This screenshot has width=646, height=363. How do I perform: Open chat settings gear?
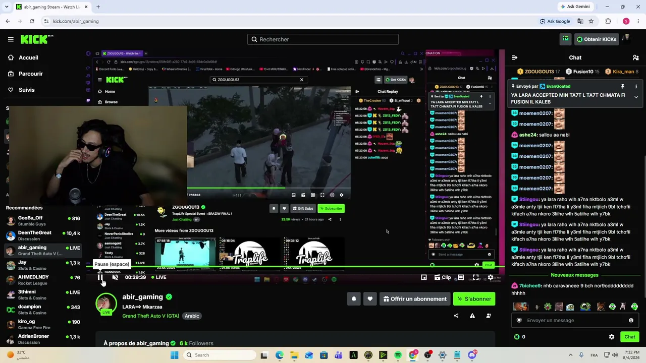612,337
